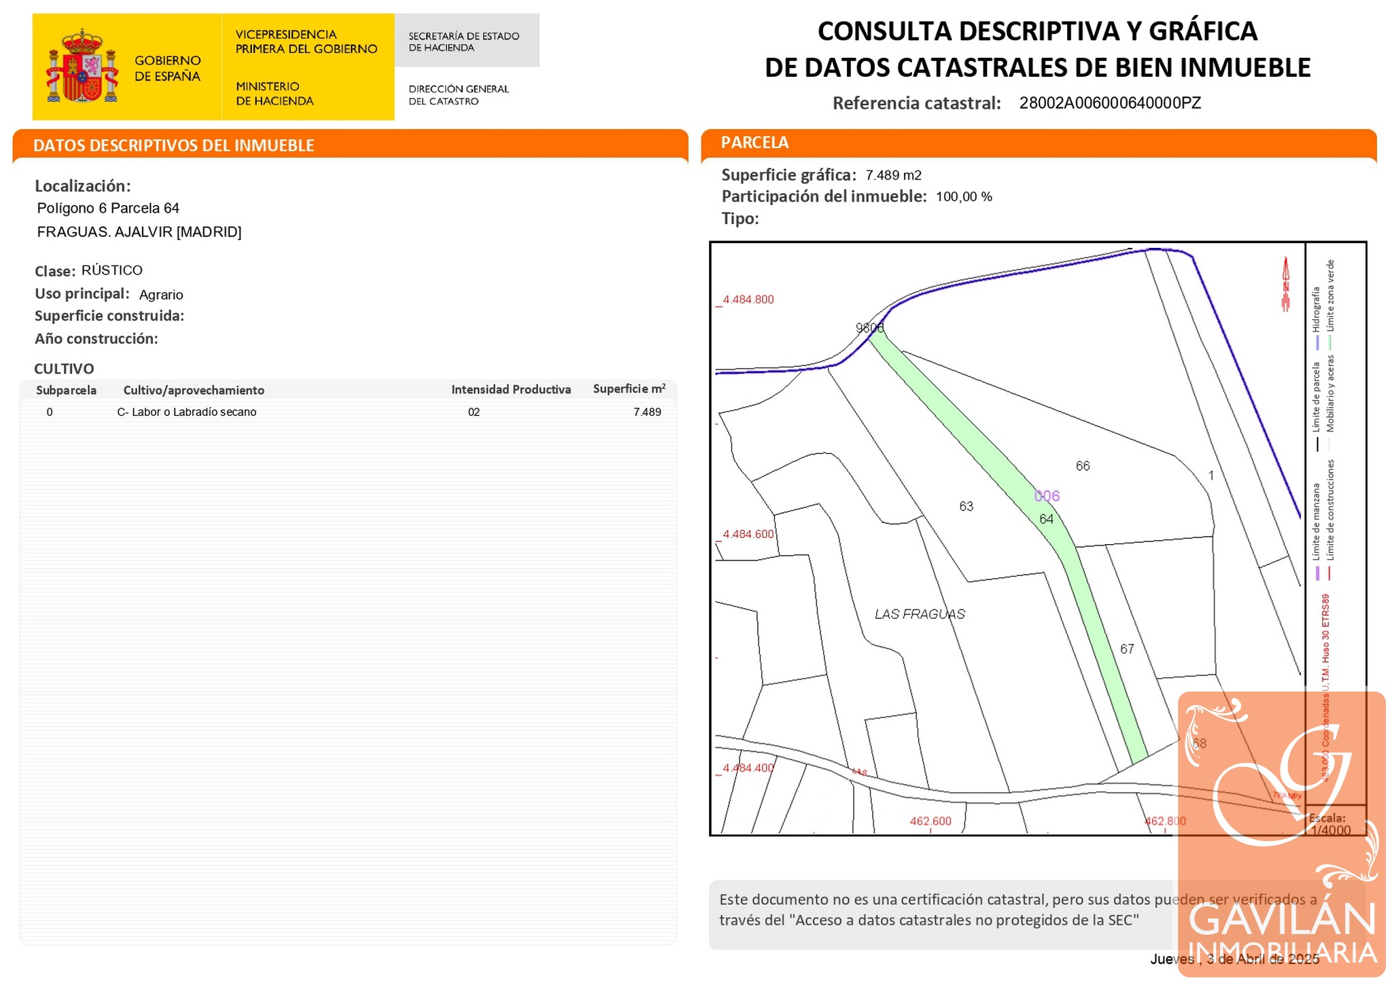Click the red north arrow on map
1392x983 pixels.
(x=1285, y=285)
